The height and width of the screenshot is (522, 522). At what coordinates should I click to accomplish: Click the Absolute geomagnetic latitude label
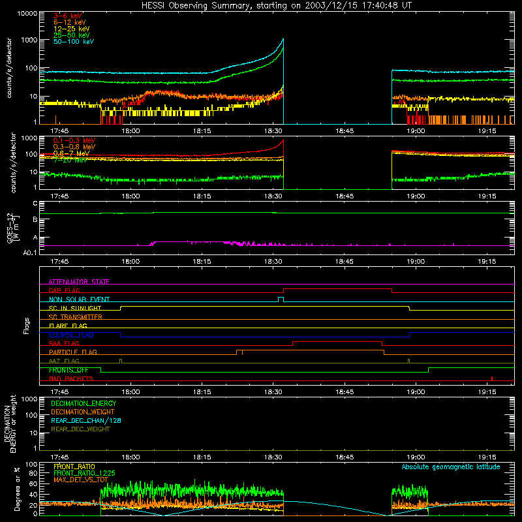[451, 467]
